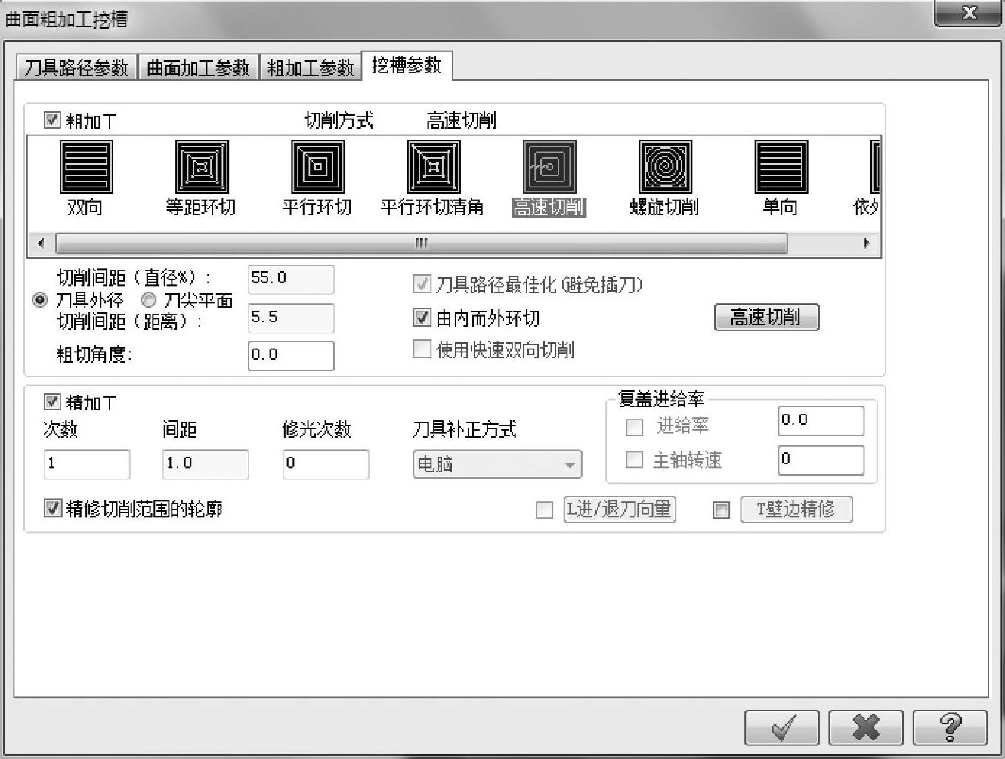Select the 单向 one-way cutting icon

pyautogui.click(x=781, y=166)
